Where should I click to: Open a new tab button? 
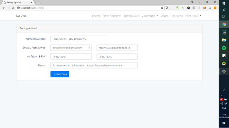[x=38, y=3]
